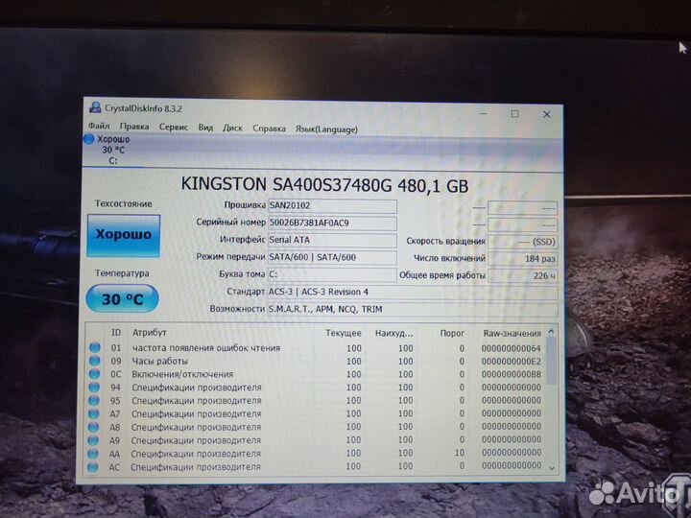Click status circle of attribute A8 row

(93, 427)
